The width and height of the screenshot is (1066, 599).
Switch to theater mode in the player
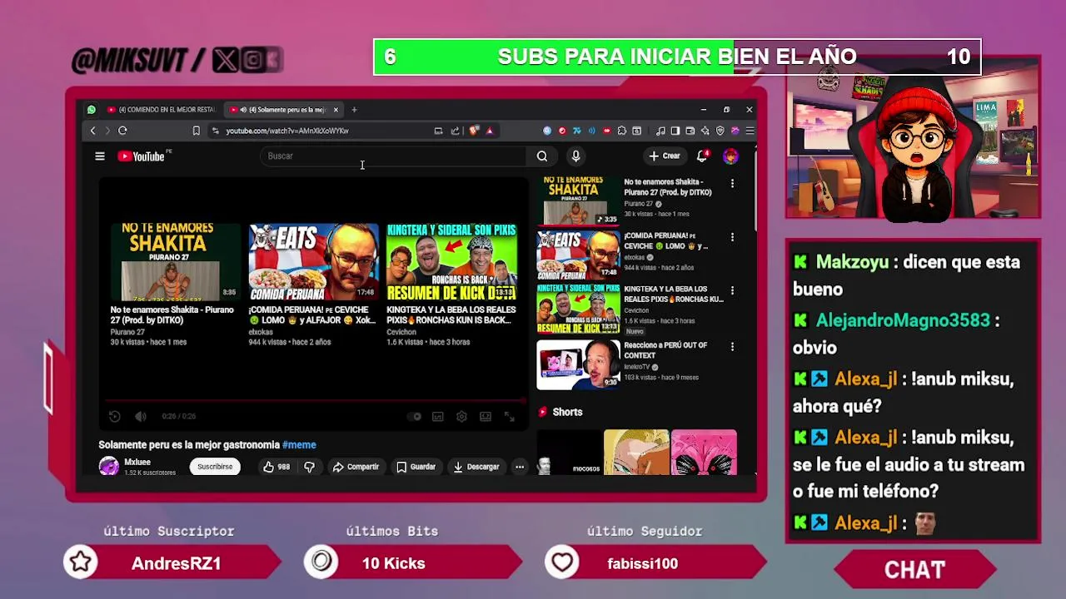click(x=486, y=417)
